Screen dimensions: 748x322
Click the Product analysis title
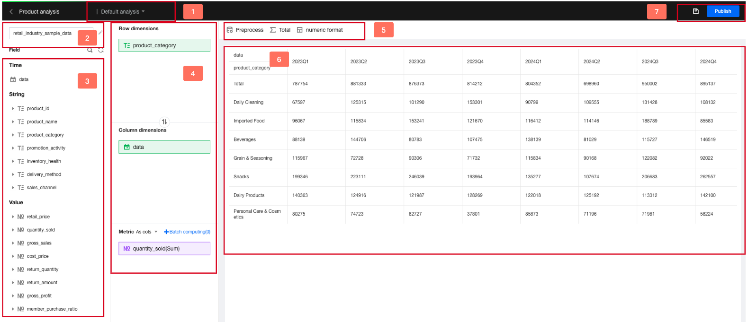(x=39, y=11)
